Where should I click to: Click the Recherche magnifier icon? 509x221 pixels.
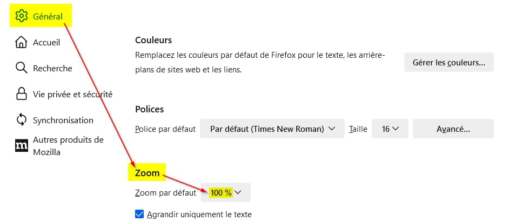pyautogui.click(x=22, y=68)
